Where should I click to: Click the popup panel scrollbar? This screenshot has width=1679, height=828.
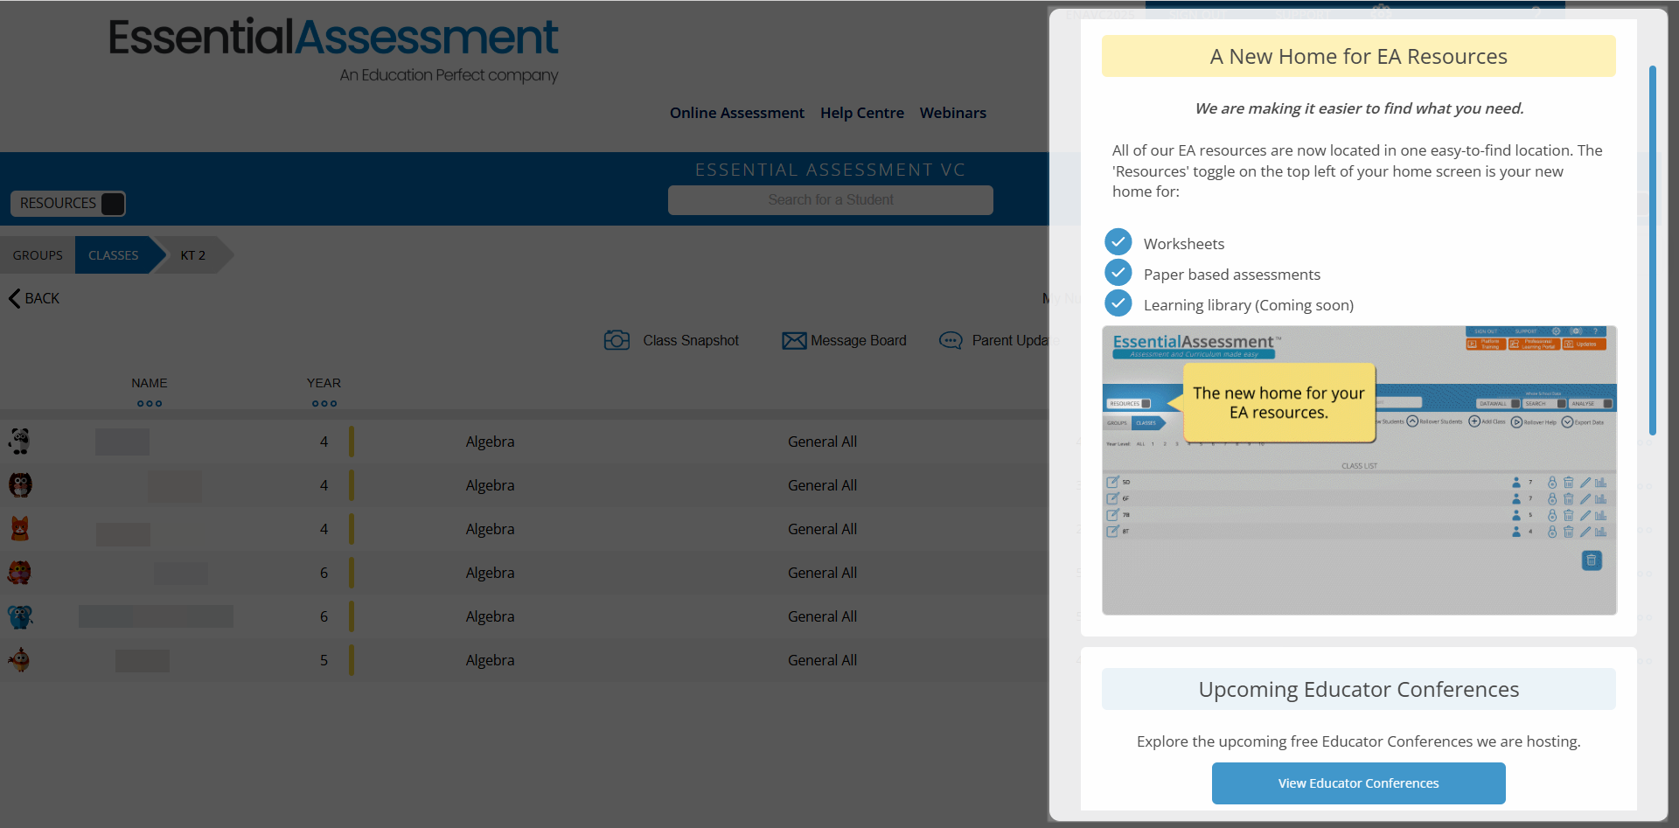tap(1652, 250)
